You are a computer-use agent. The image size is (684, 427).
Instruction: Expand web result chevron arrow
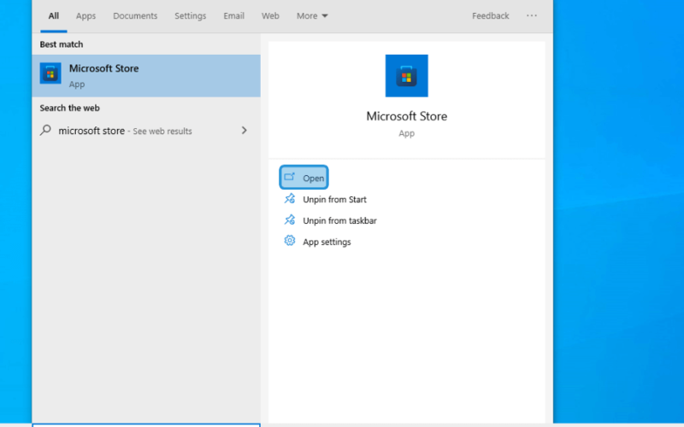pos(245,131)
